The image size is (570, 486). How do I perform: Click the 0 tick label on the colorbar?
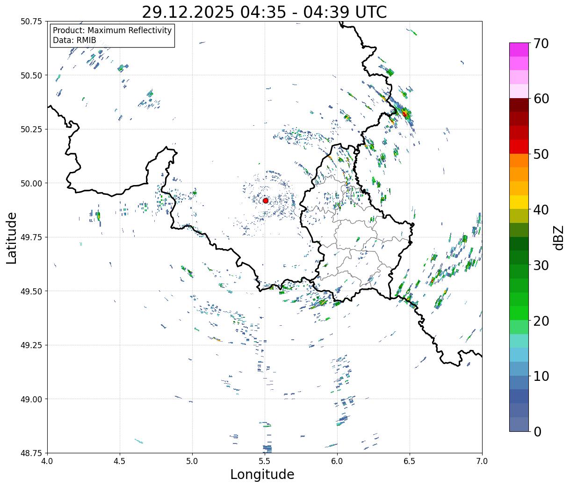click(537, 431)
